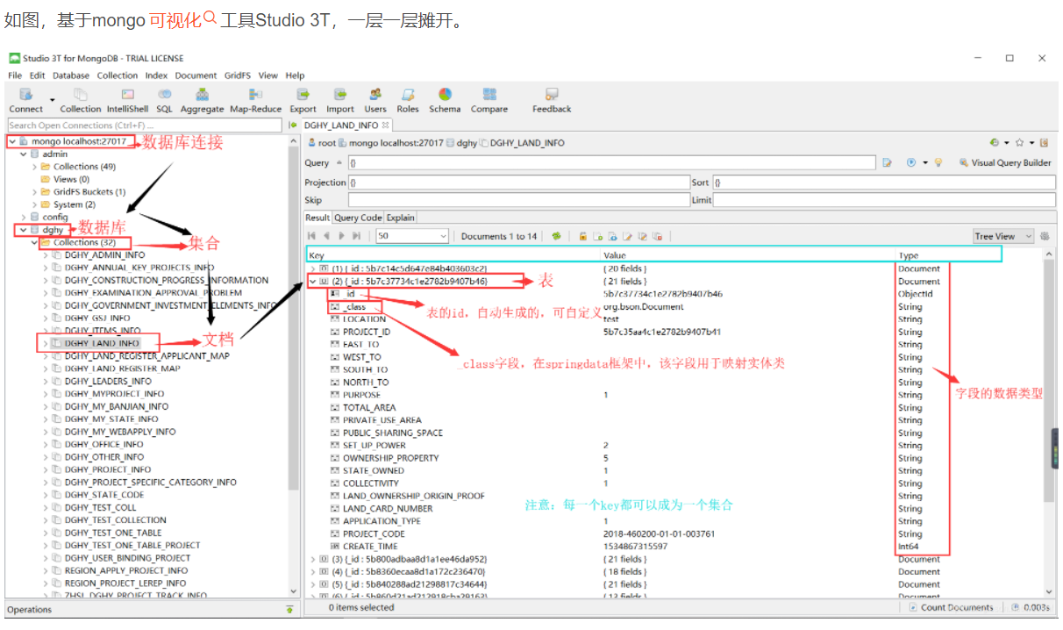Open the Tree View dropdown

tap(1003, 236)
